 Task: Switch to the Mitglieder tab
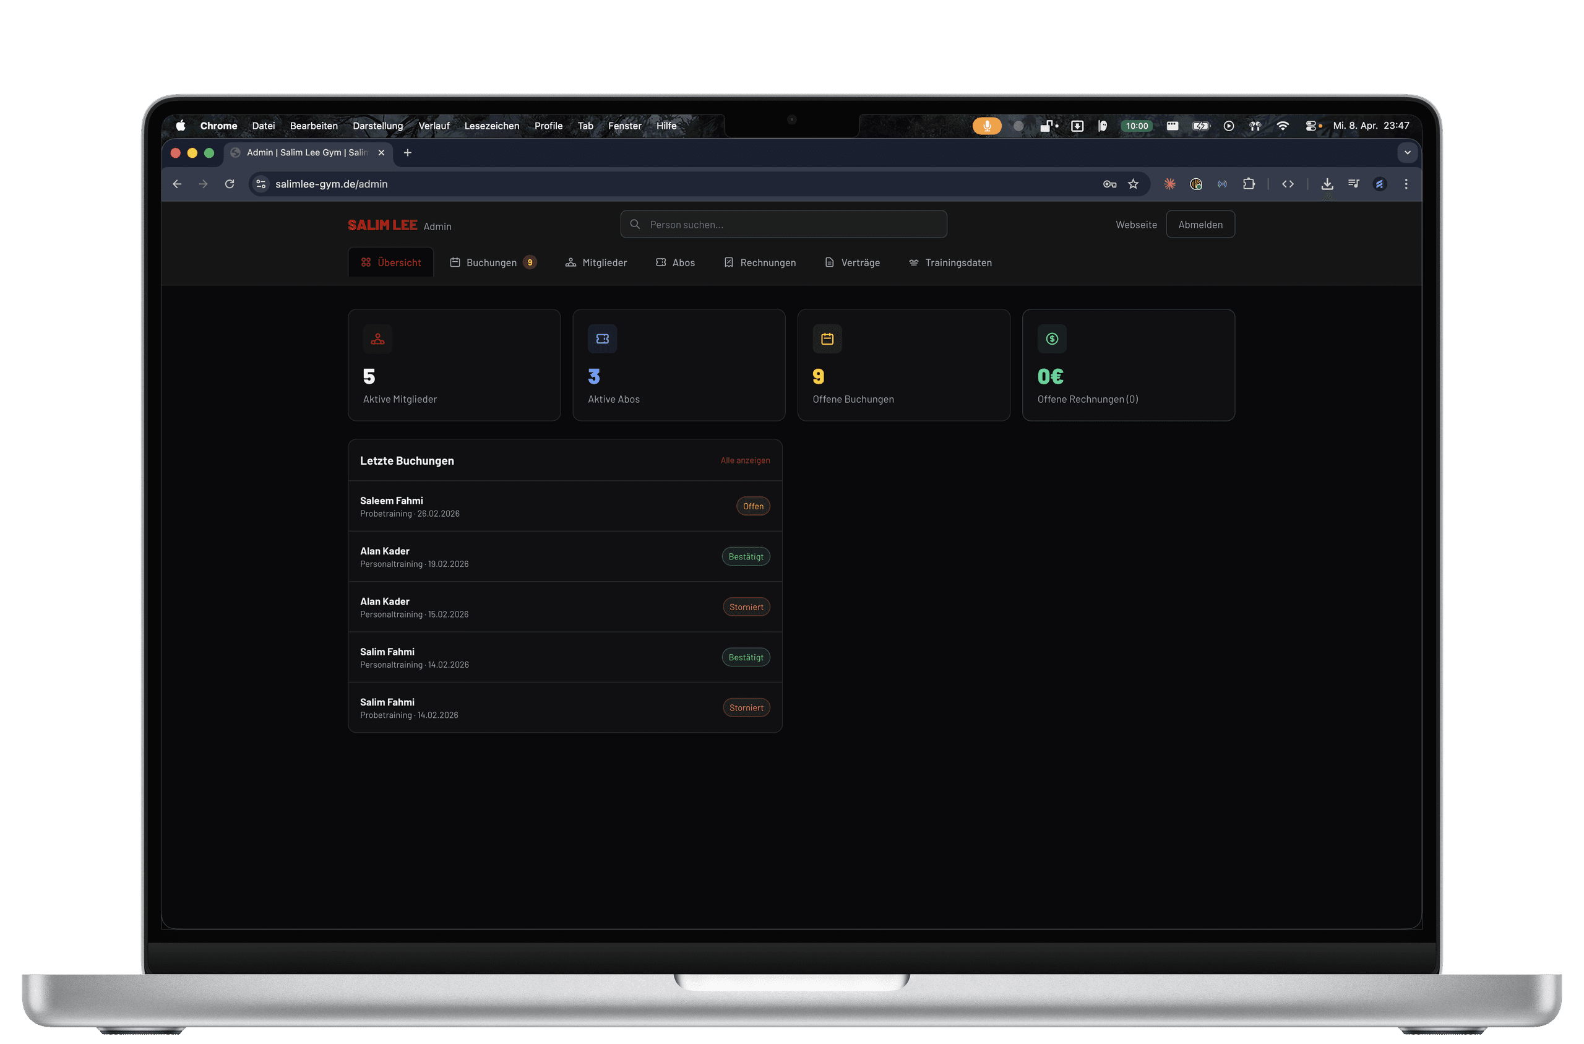pos(596,262)
